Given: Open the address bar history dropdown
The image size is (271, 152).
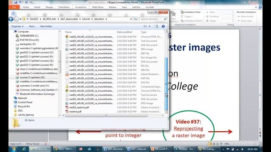Looking at the screenshot, I should pos(131,19).
